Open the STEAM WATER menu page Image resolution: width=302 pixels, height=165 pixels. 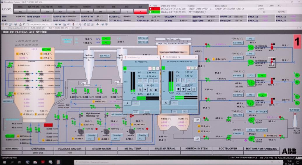point(102,149)
